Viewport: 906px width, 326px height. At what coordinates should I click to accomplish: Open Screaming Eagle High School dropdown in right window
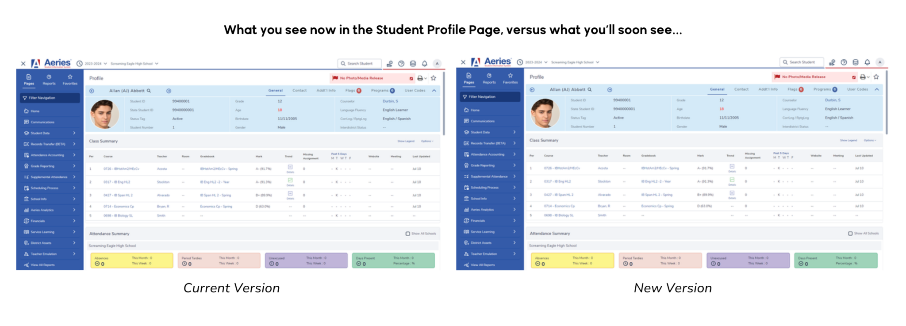[575, 62]
